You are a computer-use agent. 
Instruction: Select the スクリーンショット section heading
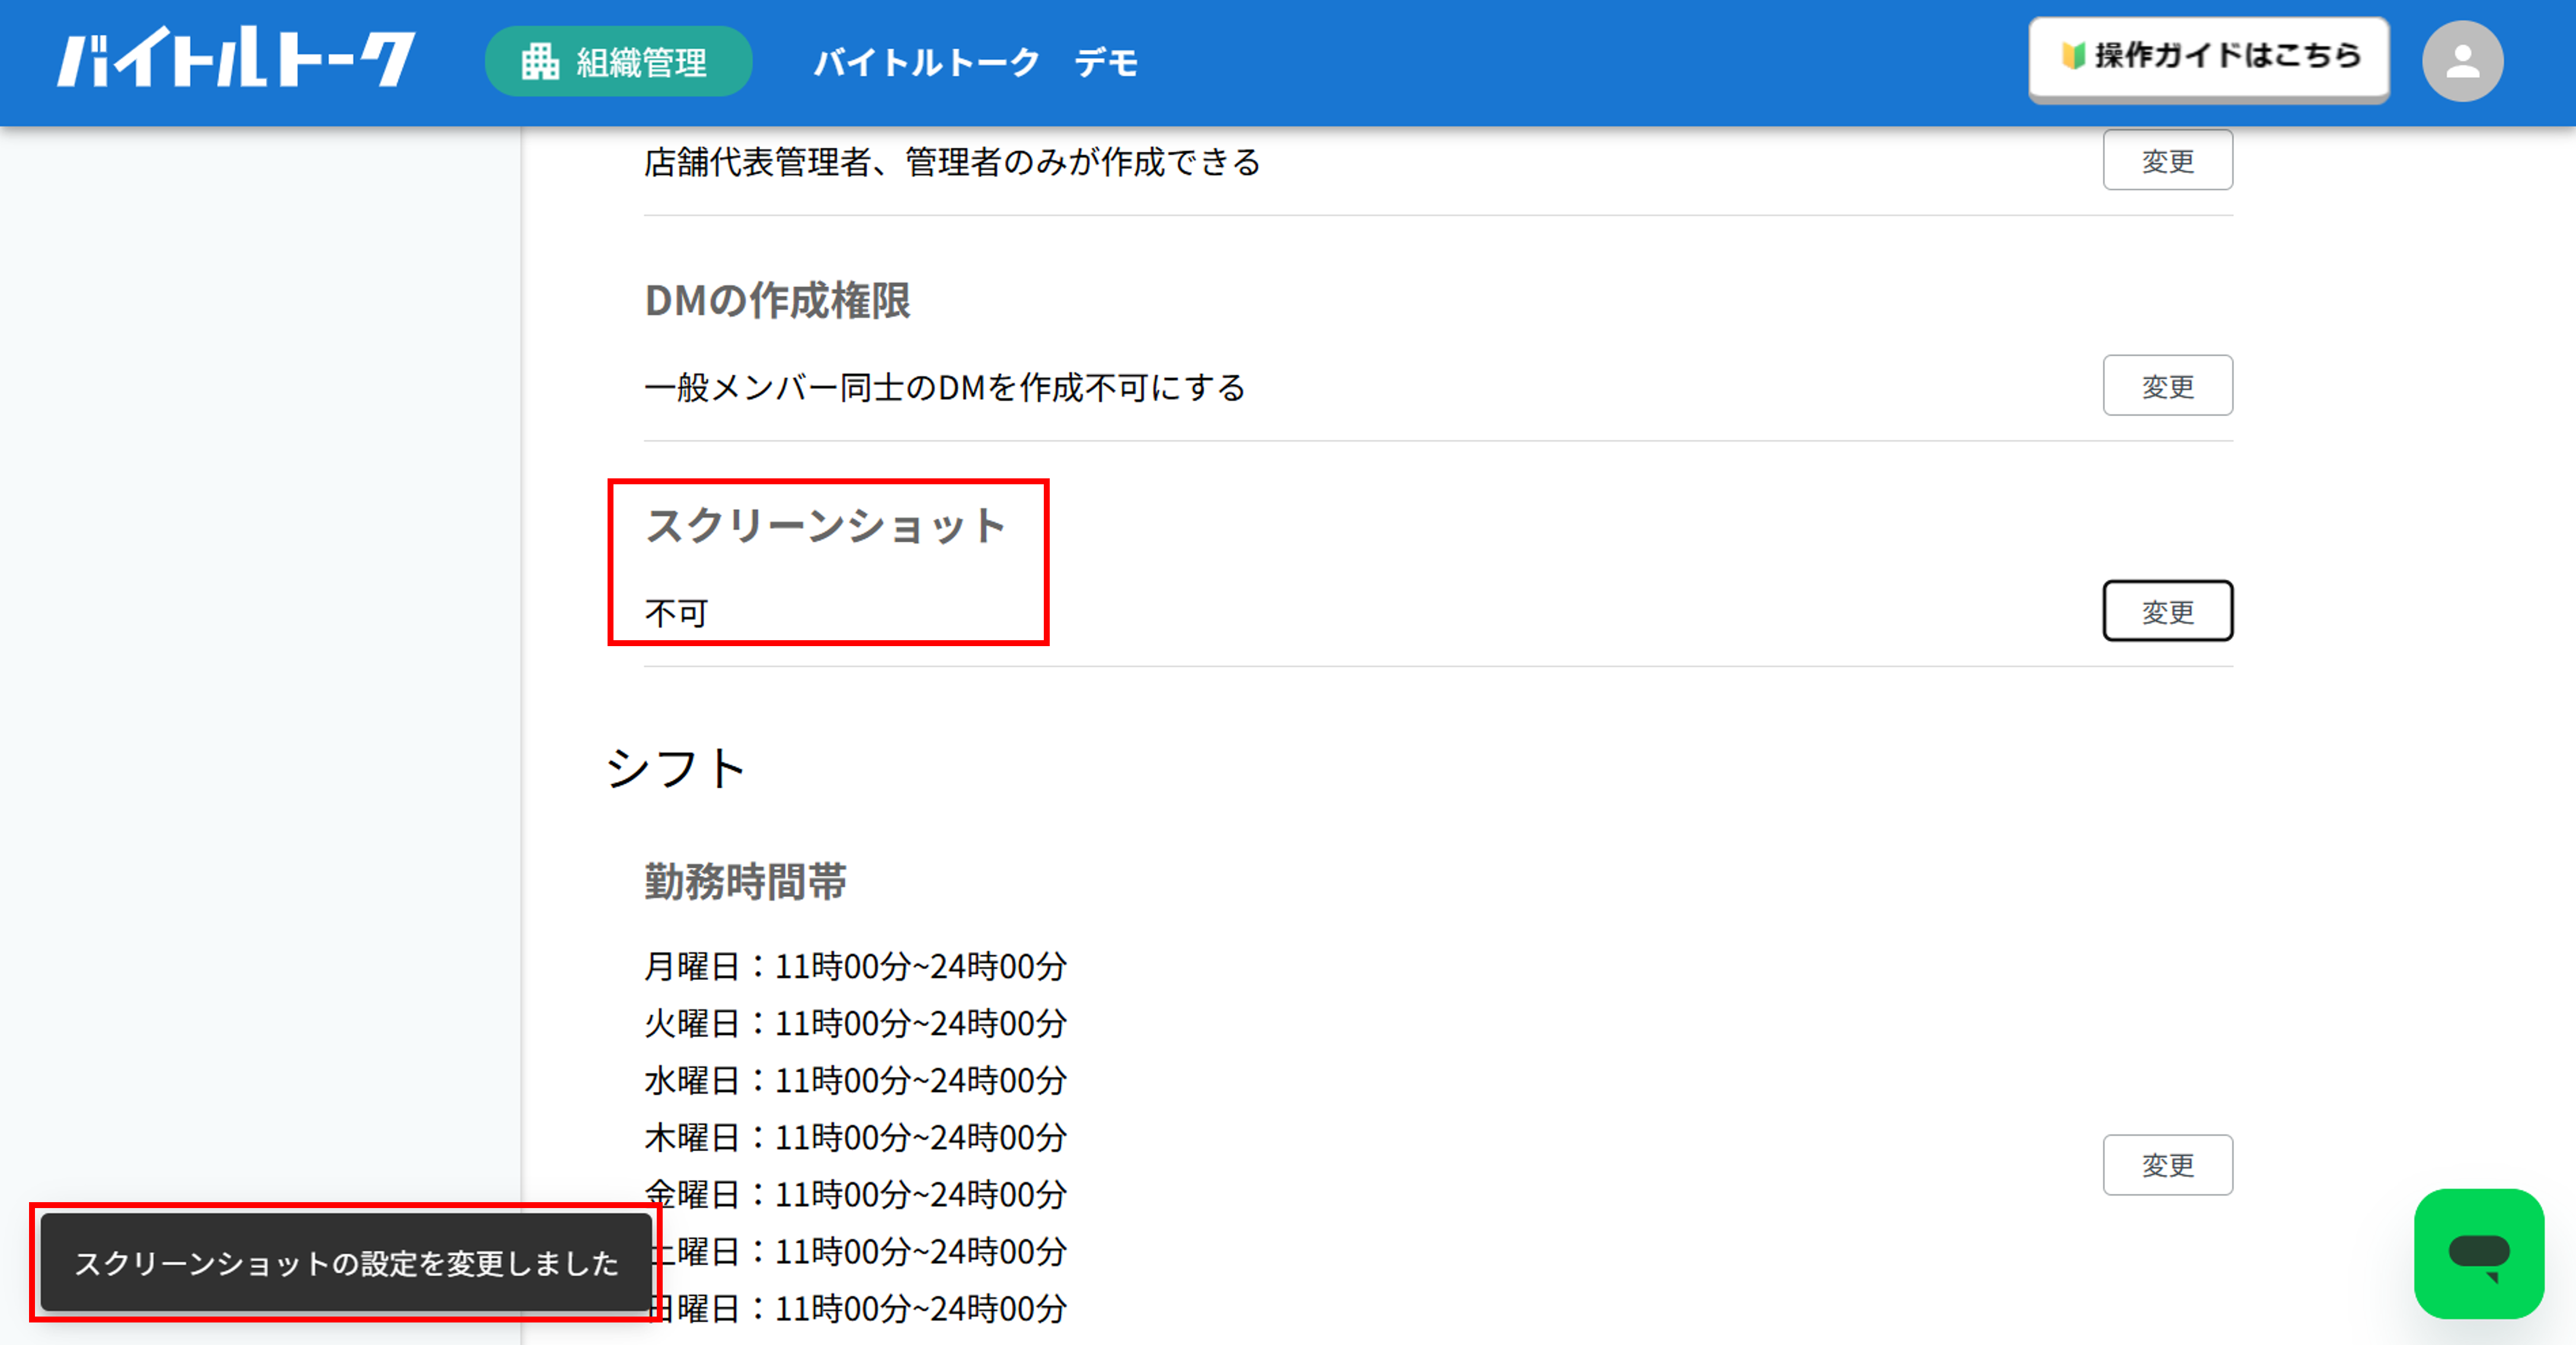(826, 526)
